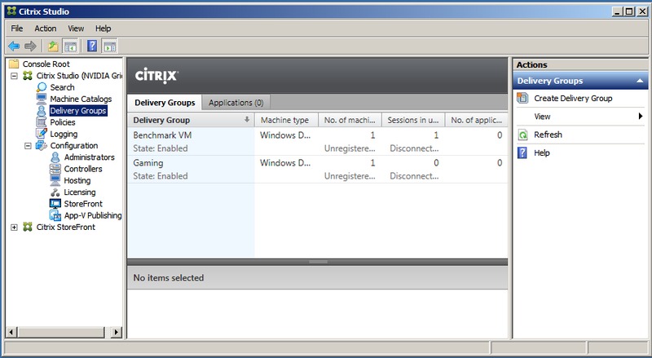Switch to the Applications (0) tab
The width and height of the screenshot is (652, 358).
[236, 103]
